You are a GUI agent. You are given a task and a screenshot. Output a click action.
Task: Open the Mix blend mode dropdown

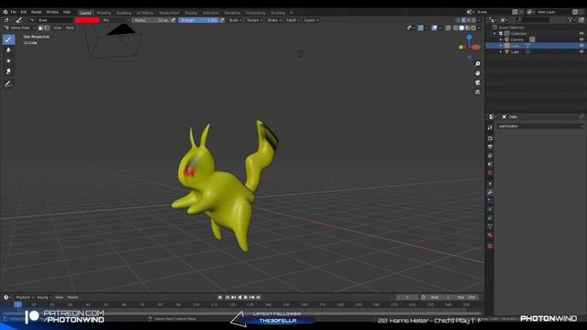(x=116, y=20)
